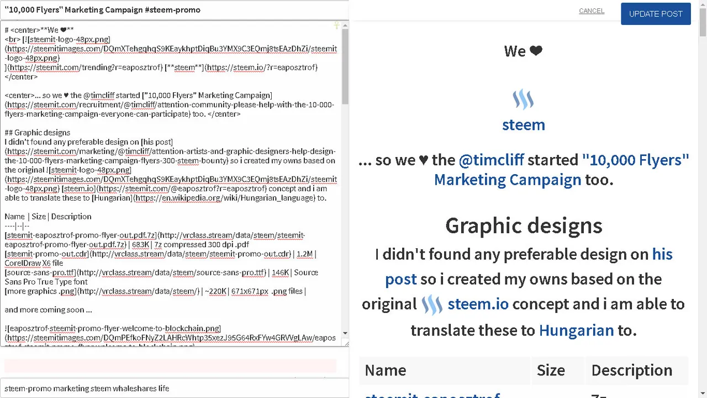Focus the post title input field

[175, 10]
